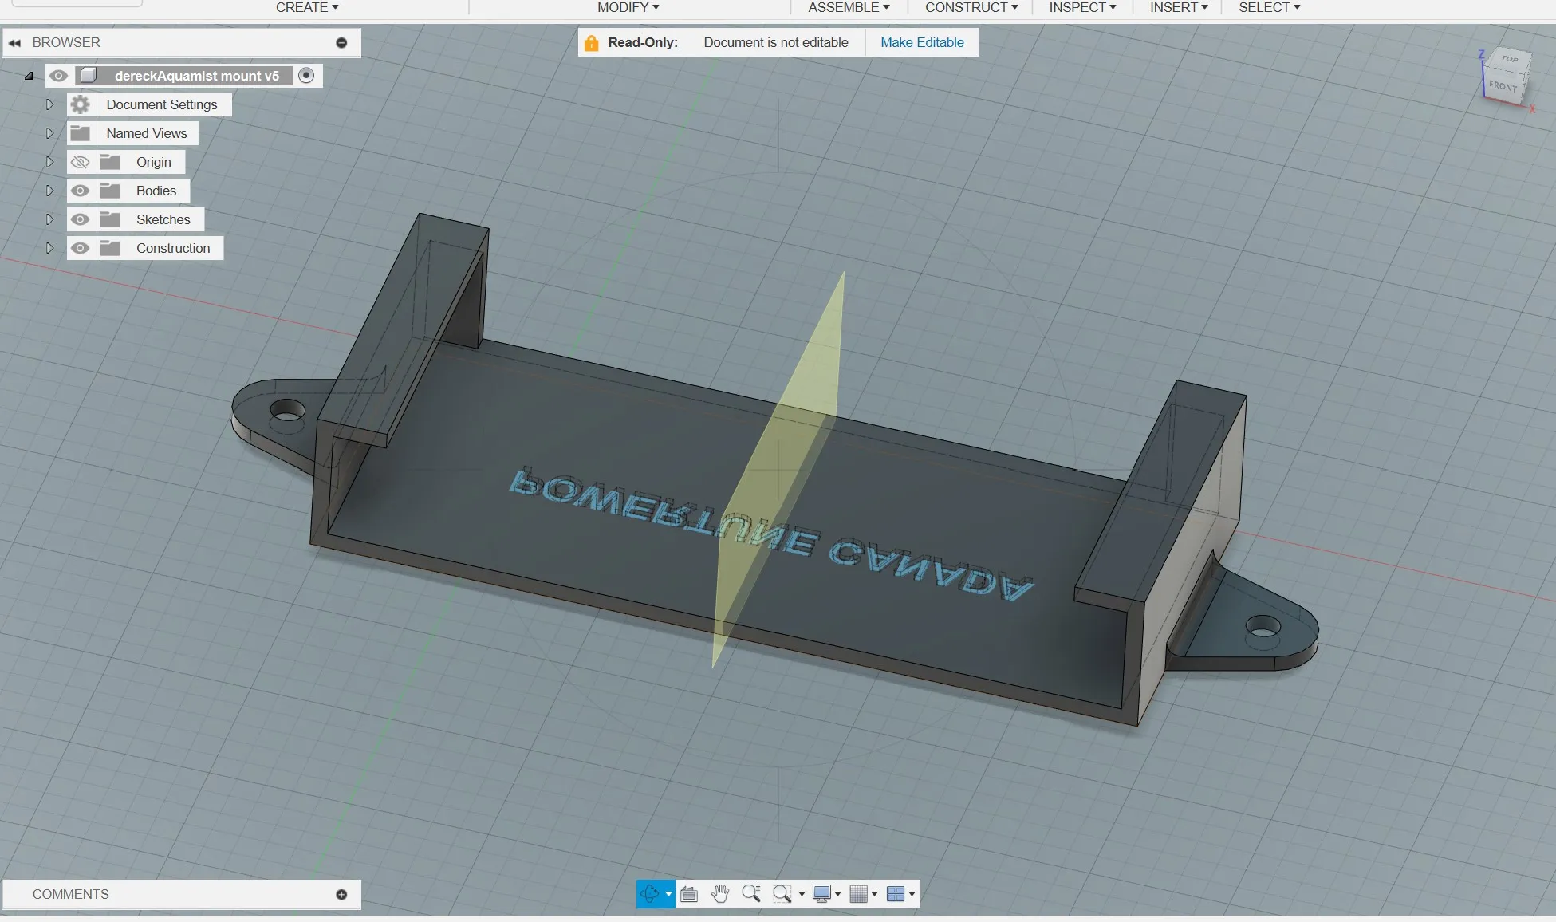Click the Look At tool icon

pyautogui.click(x=689, y=894)
